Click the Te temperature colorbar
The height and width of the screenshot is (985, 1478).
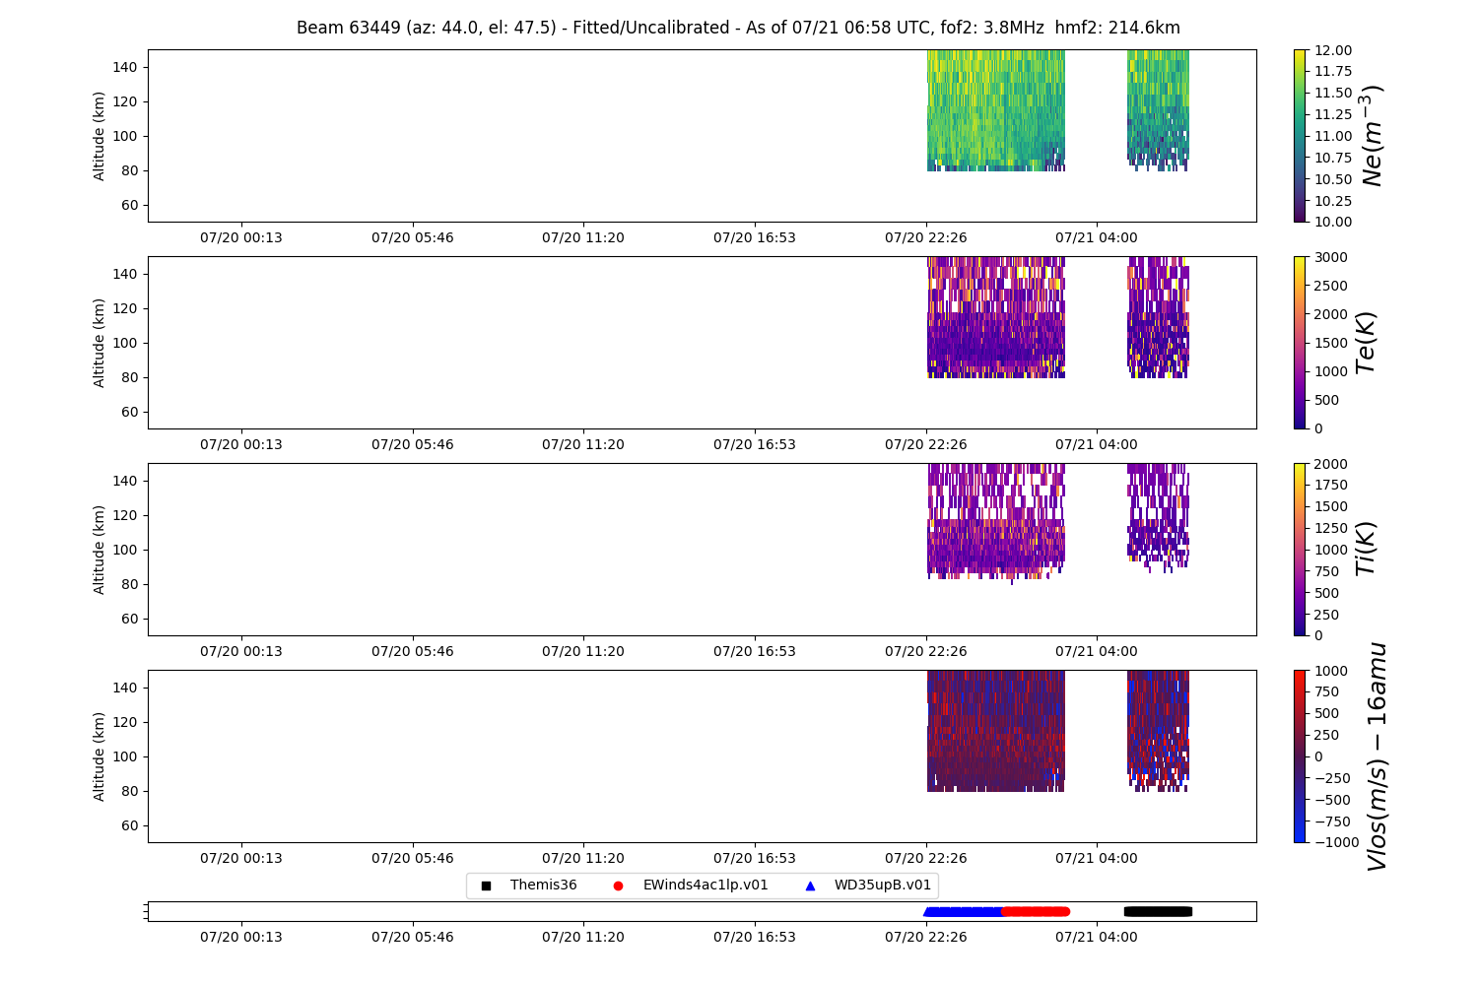click(1300, 343)
